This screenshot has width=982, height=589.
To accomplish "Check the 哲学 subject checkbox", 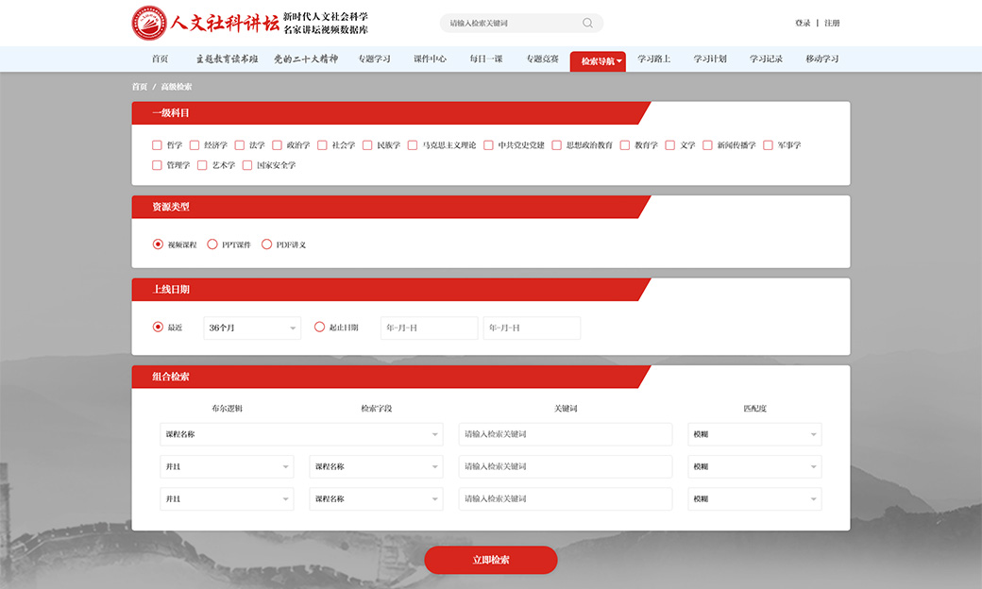I will tap(158, 145).
